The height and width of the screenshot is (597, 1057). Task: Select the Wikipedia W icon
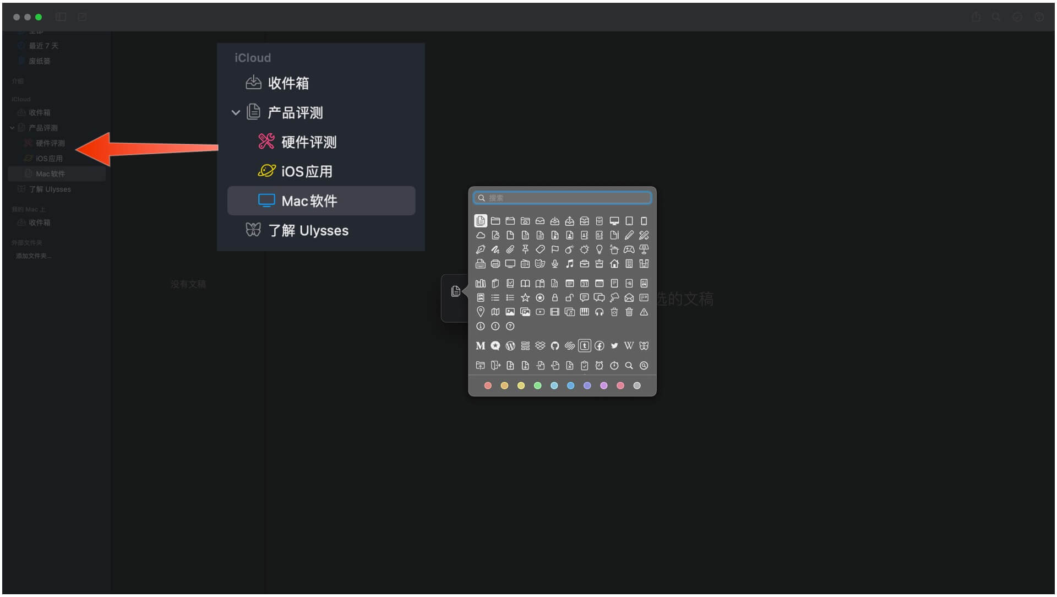[x=629, y=346]
